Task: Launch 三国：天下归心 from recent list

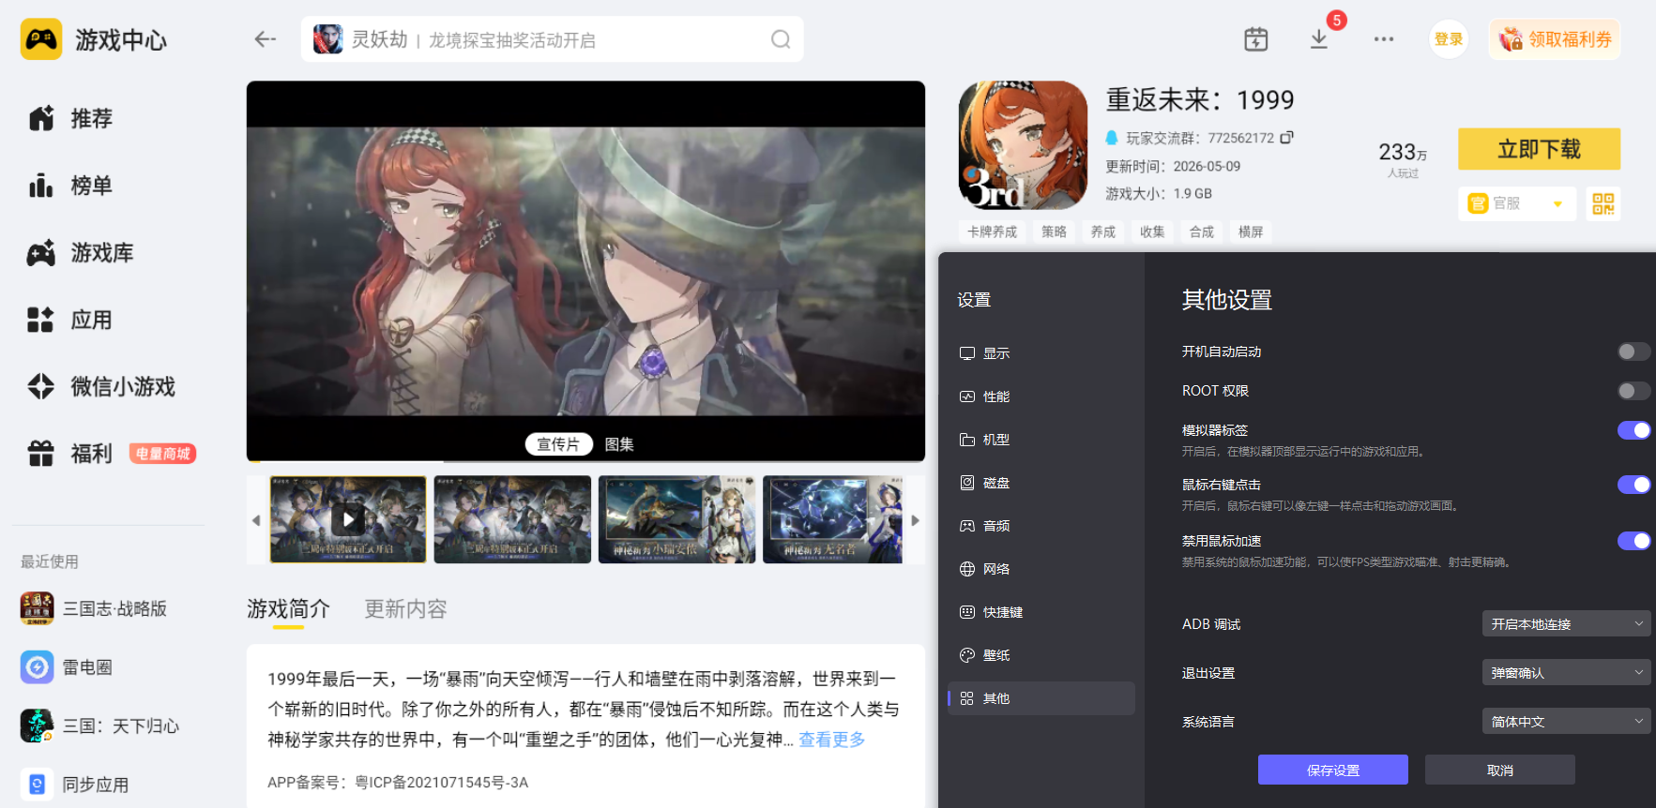Action: tap(100, 726)
